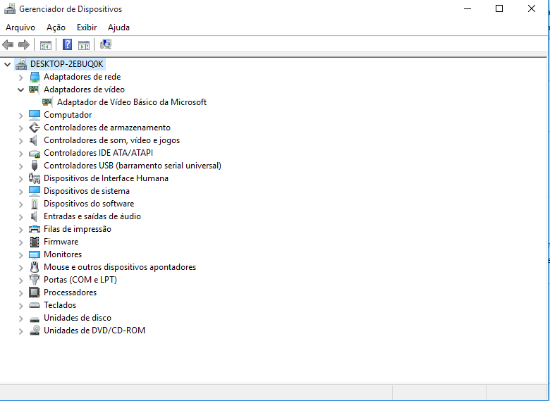Select Unidades de DVD/CD-ROM label

coord(94,331)
